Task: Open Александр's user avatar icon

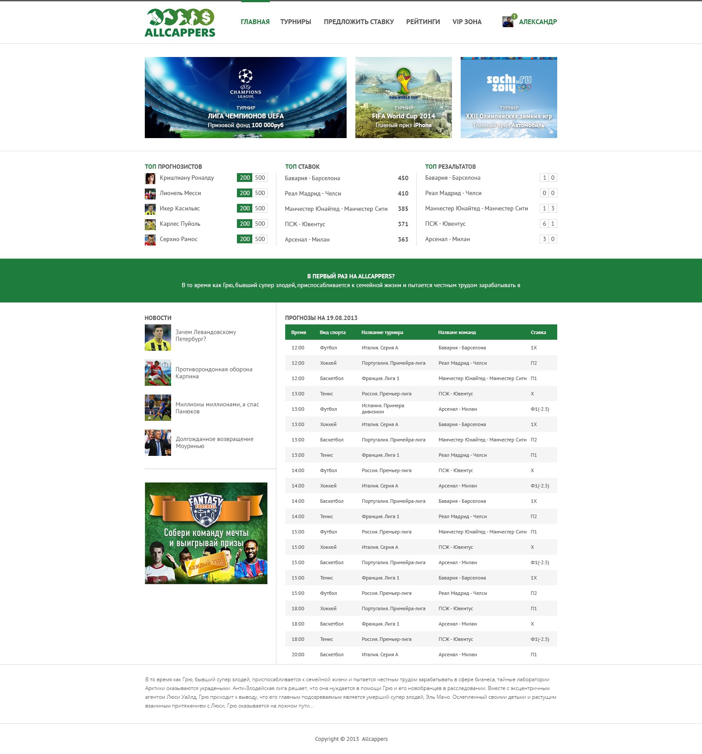Action: [508, 21]
